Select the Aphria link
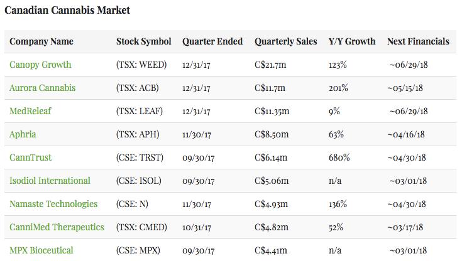This screenshot has height=261, width=462. pyautogui.click(x=23, y=134)
